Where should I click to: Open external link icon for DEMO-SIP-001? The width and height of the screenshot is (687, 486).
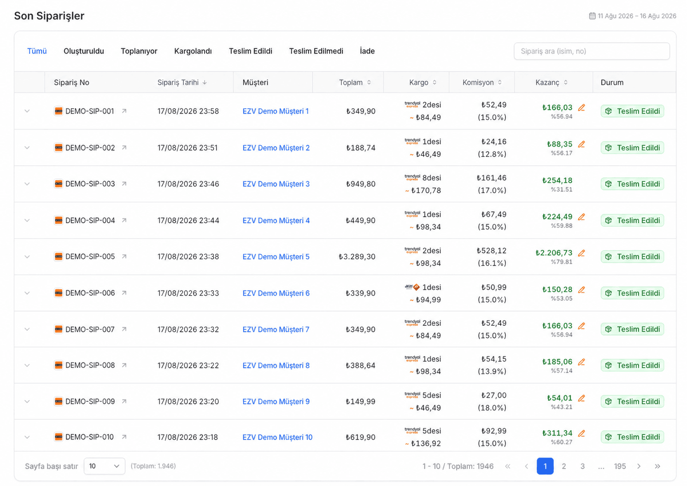click(124, 111)
